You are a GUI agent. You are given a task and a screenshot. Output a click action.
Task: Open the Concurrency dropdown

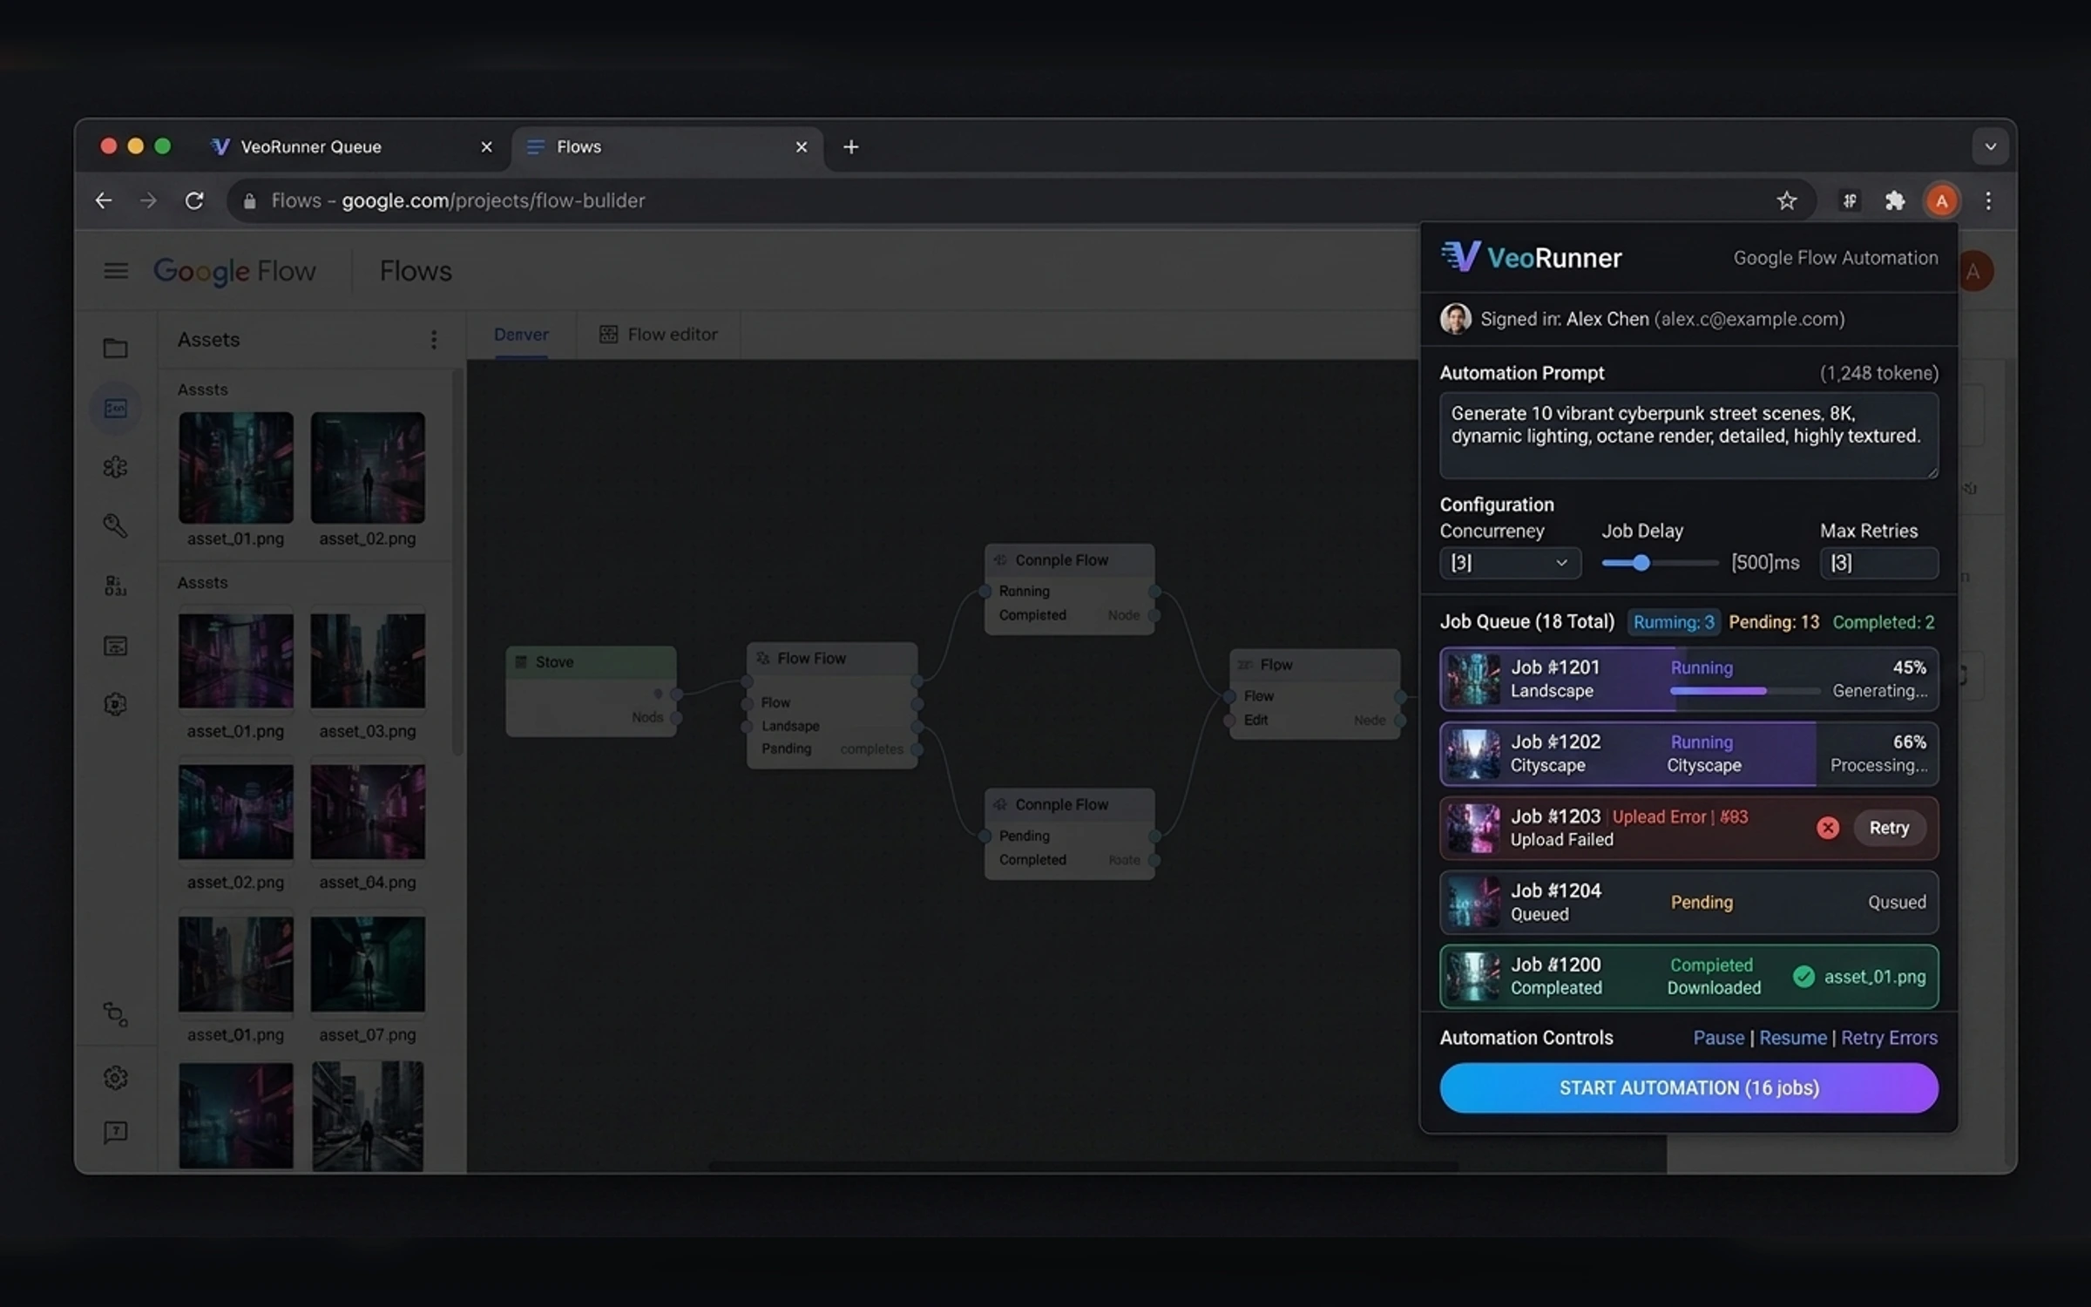1510,563
